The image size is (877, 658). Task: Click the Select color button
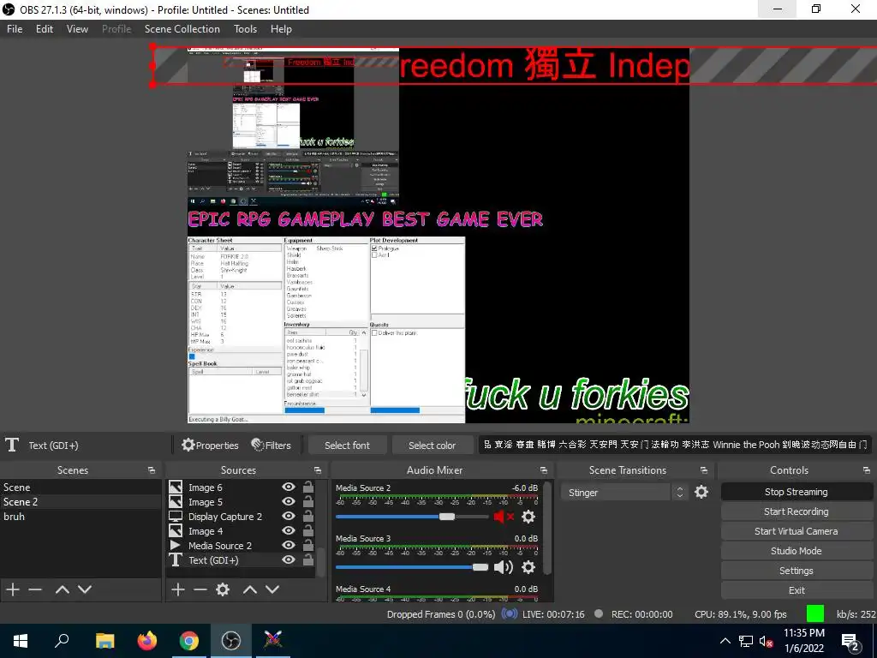pyautogui.click(x=432, y=446)
